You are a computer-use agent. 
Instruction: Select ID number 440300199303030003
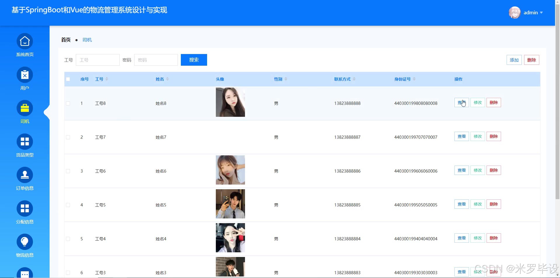(x=416, y=273)
